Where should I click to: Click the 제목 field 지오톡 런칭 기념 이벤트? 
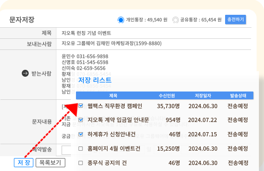pyautogui.click(x=86, y=33)
